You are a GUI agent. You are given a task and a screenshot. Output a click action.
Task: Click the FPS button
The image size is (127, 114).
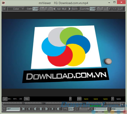tap(65, 109)
